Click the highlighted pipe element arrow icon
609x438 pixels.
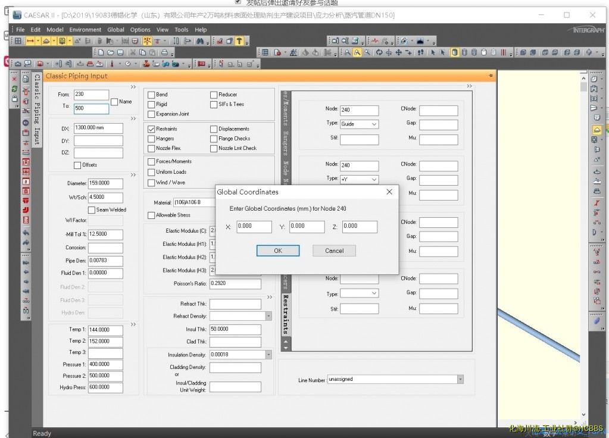[x=30, y=41]
